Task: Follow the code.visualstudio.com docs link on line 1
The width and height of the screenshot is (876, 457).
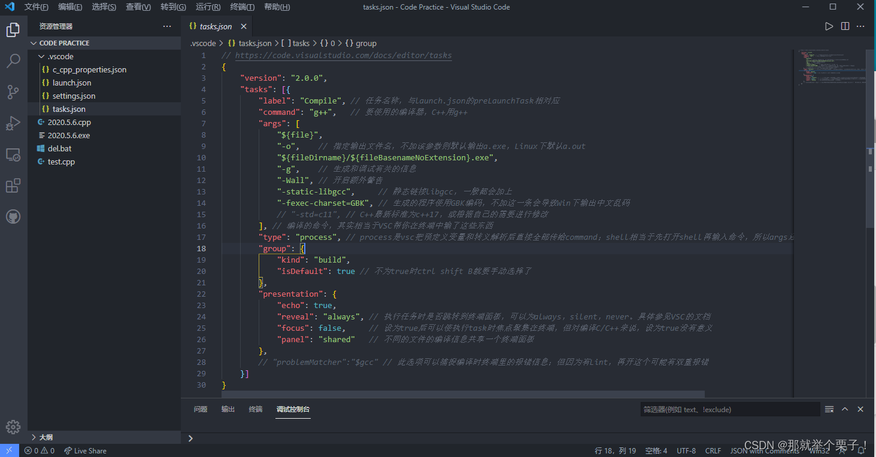Action: [343, 55]
